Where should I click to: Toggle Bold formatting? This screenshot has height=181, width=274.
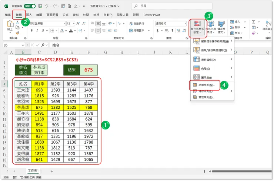[x=31, y=31]
